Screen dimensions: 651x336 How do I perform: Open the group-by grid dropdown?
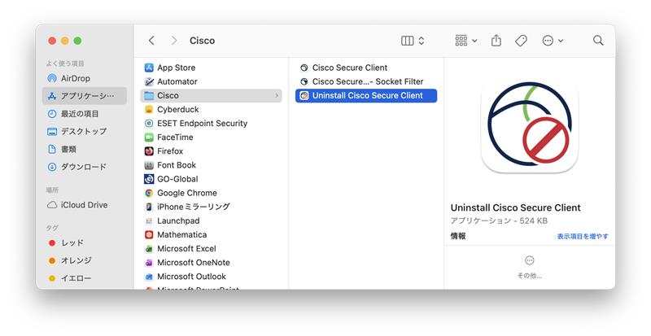(x=466, y=41)
